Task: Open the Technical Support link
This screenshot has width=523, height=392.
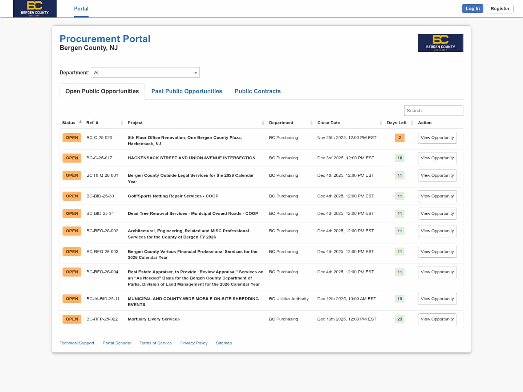Action: point(77,343)
